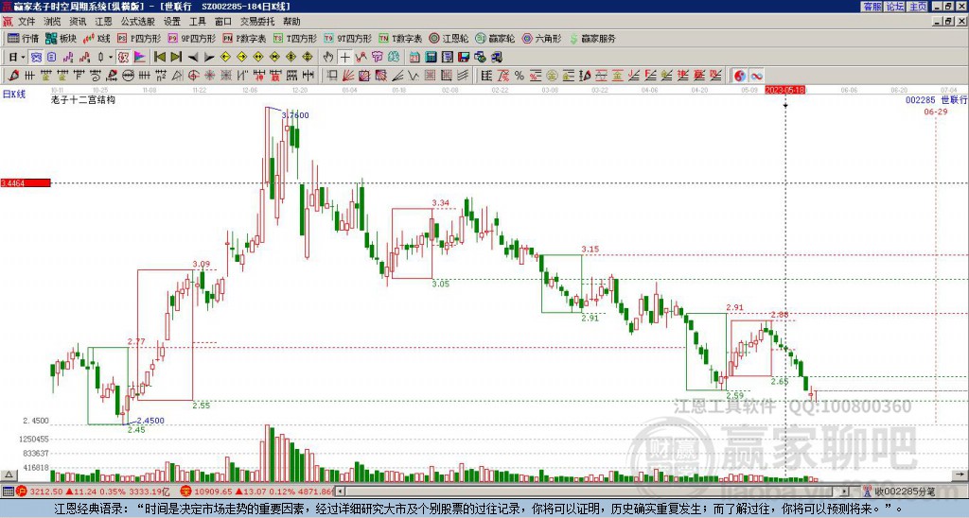
Task: Click the 老子十二宫结构 label
Action: (83, 99)
